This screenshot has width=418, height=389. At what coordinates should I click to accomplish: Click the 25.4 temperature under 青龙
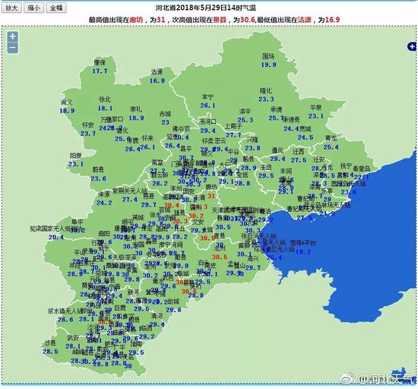click(331, 147)
